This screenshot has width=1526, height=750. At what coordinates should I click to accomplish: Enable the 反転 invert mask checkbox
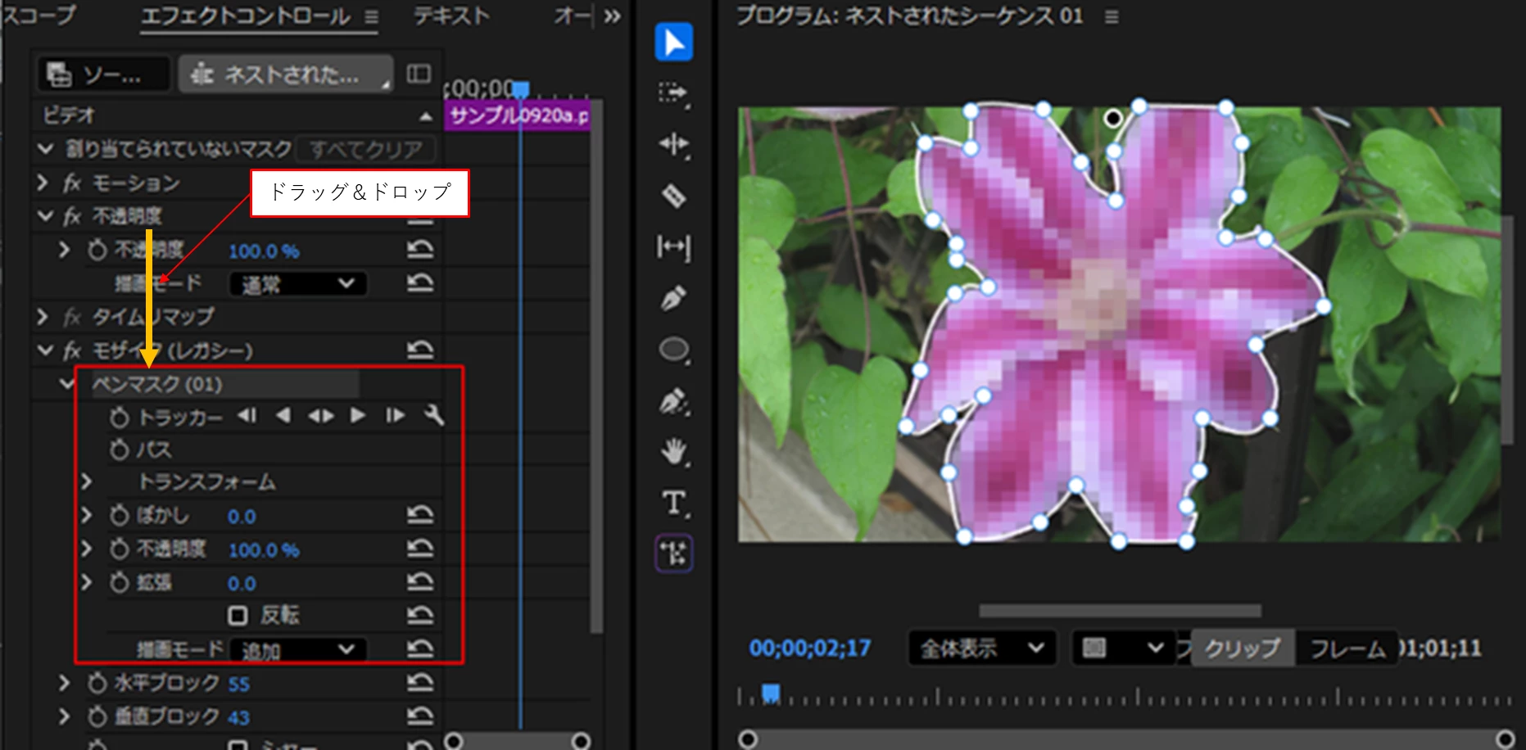click(238, 615)
